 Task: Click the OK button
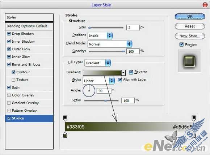[190, 16]
